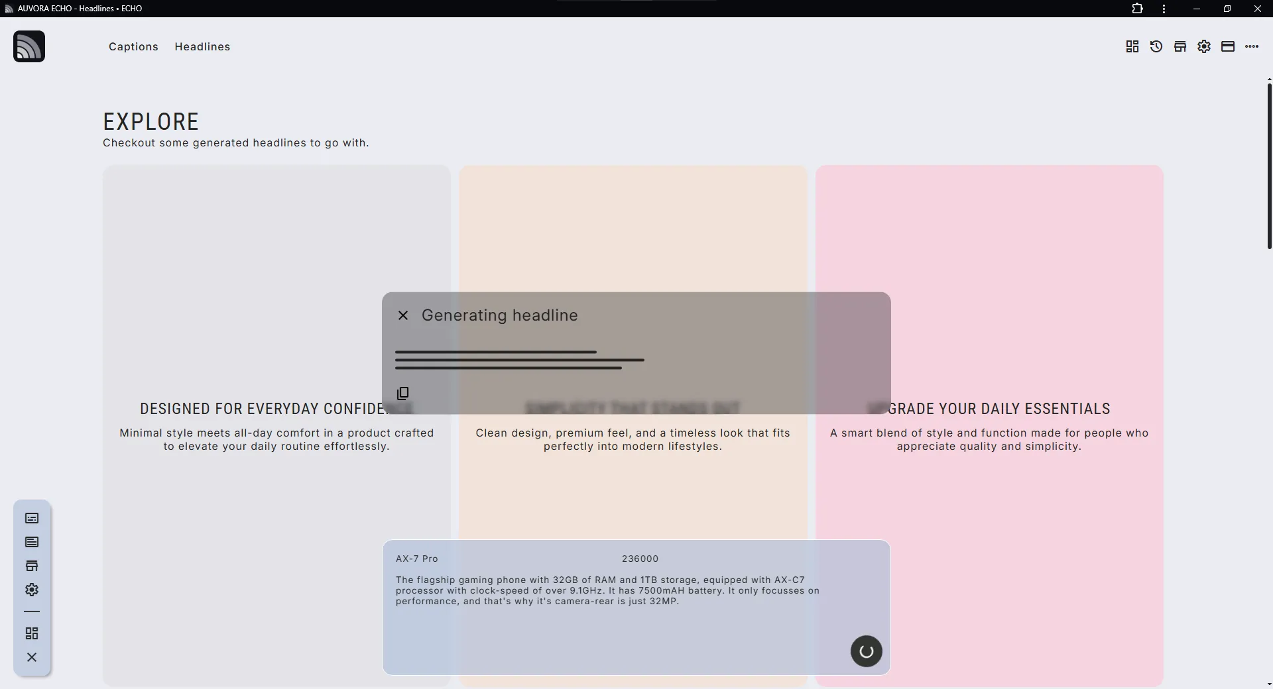This screenshot has height=689, width=1273.
Task: Open the storefront icon in top toolbar
Action: click(x=1180, y=46)
